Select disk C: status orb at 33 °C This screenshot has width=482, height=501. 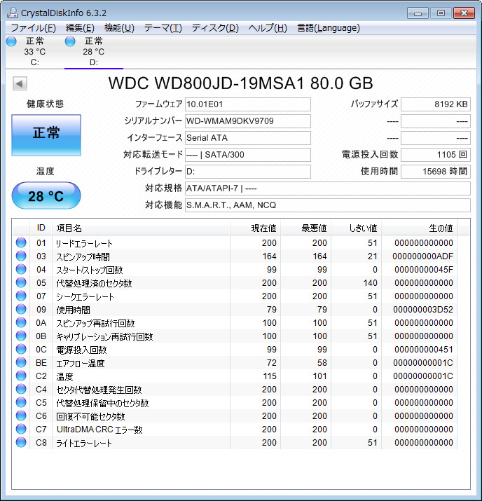tap(11, 41)
